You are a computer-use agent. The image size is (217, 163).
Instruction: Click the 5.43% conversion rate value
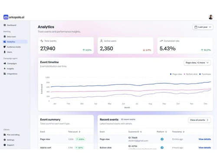point(168,48)
